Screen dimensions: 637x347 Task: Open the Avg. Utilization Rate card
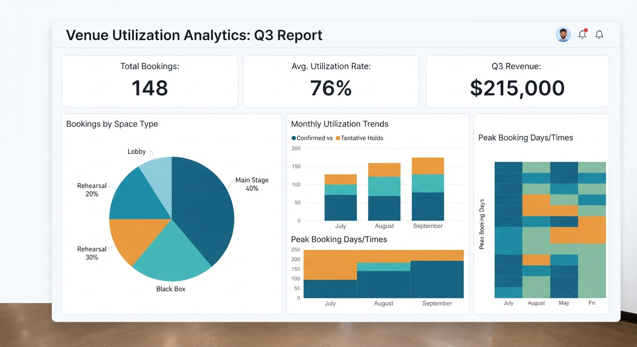click(331, 81)
